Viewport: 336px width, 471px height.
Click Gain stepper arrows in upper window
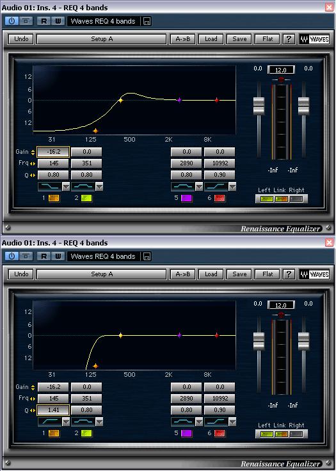(33, 152)
